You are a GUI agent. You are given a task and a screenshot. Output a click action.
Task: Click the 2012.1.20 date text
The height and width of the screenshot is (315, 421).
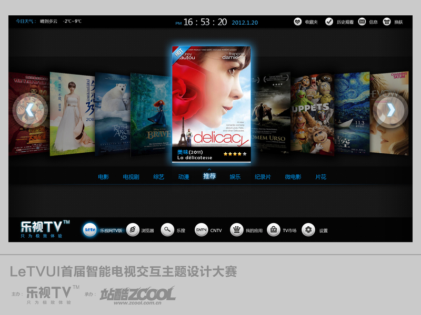point(245,23)
